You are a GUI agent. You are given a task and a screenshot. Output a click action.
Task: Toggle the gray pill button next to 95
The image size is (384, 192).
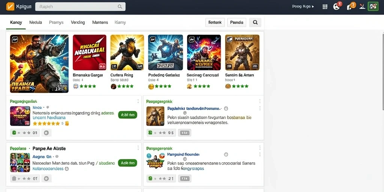tap(184, 133)
